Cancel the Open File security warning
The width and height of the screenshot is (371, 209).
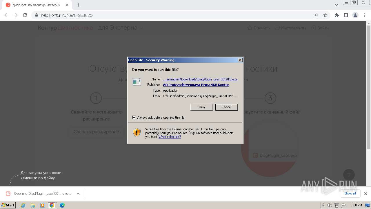click(x=226, y=107)
